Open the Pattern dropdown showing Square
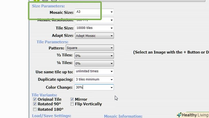The height and width of the screenshot is (118, 209). tap(111, 48)
